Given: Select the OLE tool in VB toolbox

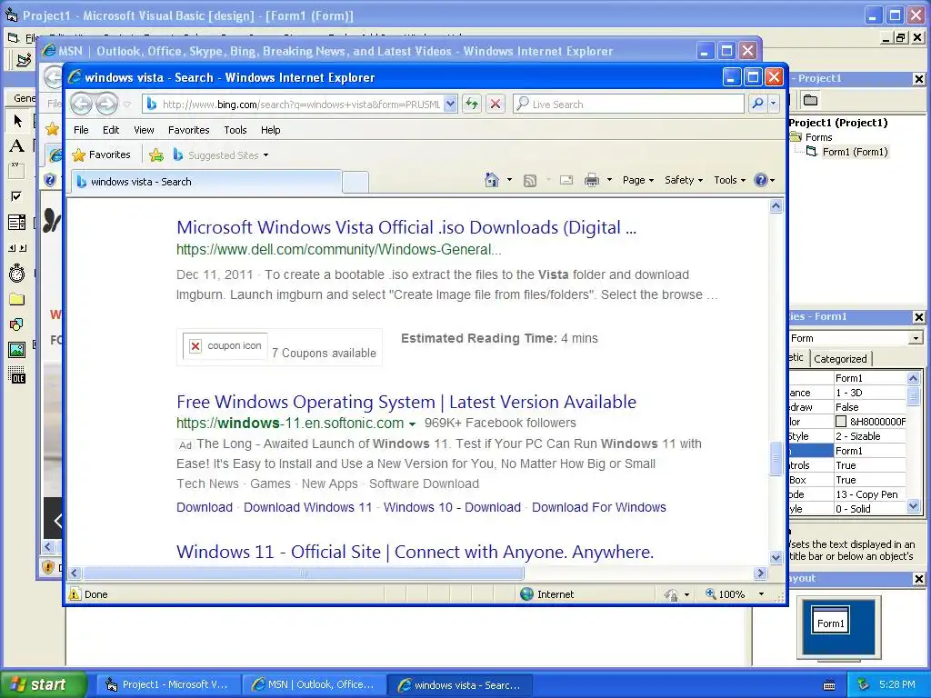Looking at the screenshot, I should tap(16, 375).
